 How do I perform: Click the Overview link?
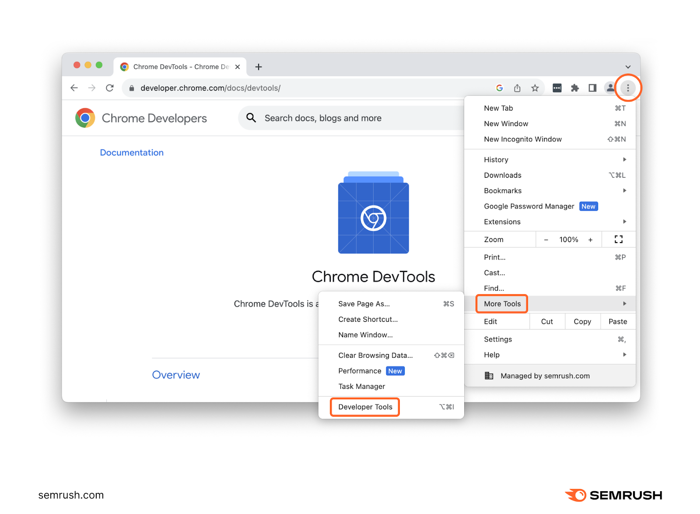pyautogui.click(x=176, y=375)
